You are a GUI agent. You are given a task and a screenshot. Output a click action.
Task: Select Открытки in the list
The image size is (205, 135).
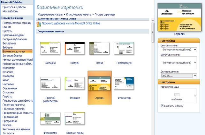[x=8, y=92]
